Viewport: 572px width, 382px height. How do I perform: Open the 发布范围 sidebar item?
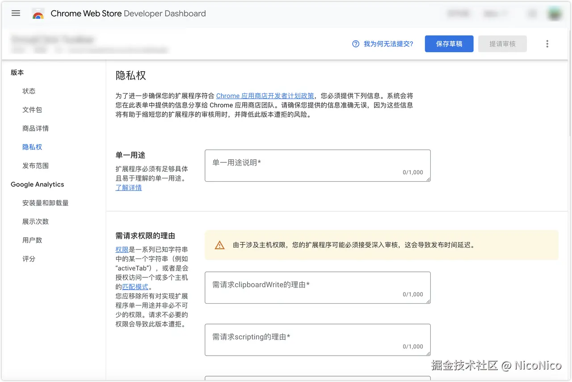click(36, 166)
